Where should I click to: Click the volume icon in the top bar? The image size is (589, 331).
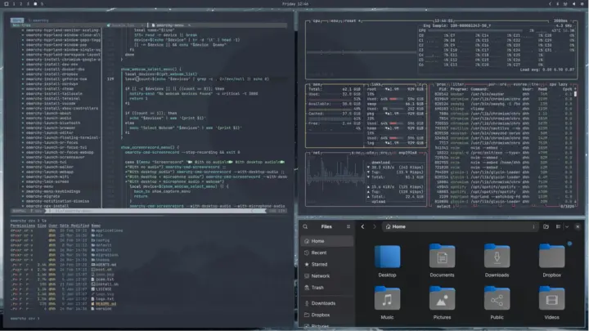click(x=573, y=4)
